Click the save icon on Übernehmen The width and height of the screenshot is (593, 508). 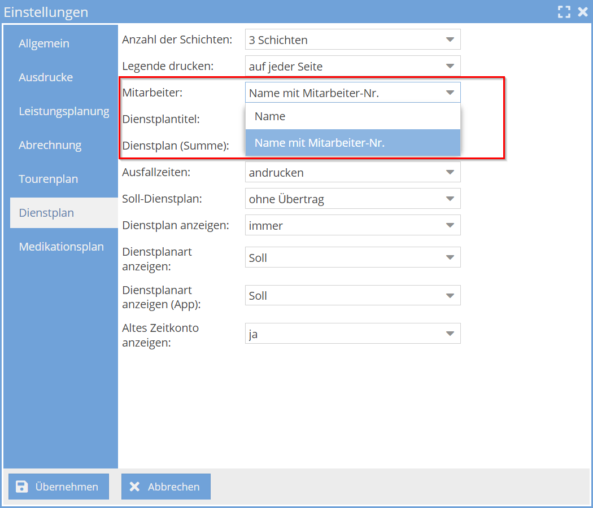[22, 487]
